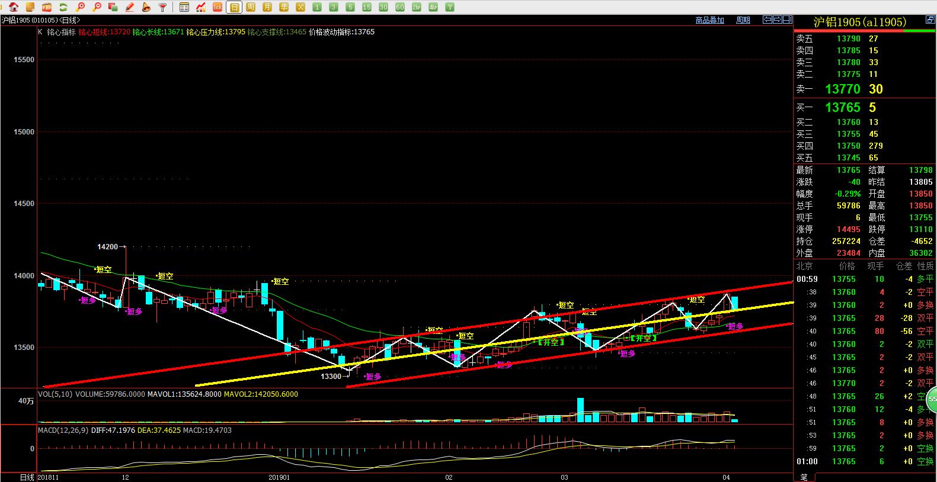Click the 沪铝1905(al1905) title header

(x=860, y=22)
